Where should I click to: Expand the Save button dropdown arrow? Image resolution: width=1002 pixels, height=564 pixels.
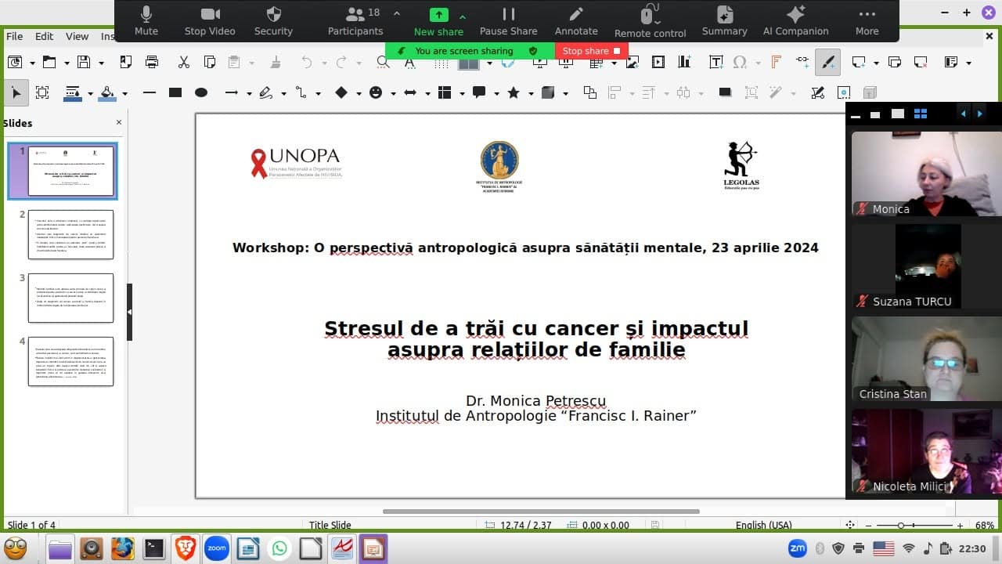click(x=101, y=63)
